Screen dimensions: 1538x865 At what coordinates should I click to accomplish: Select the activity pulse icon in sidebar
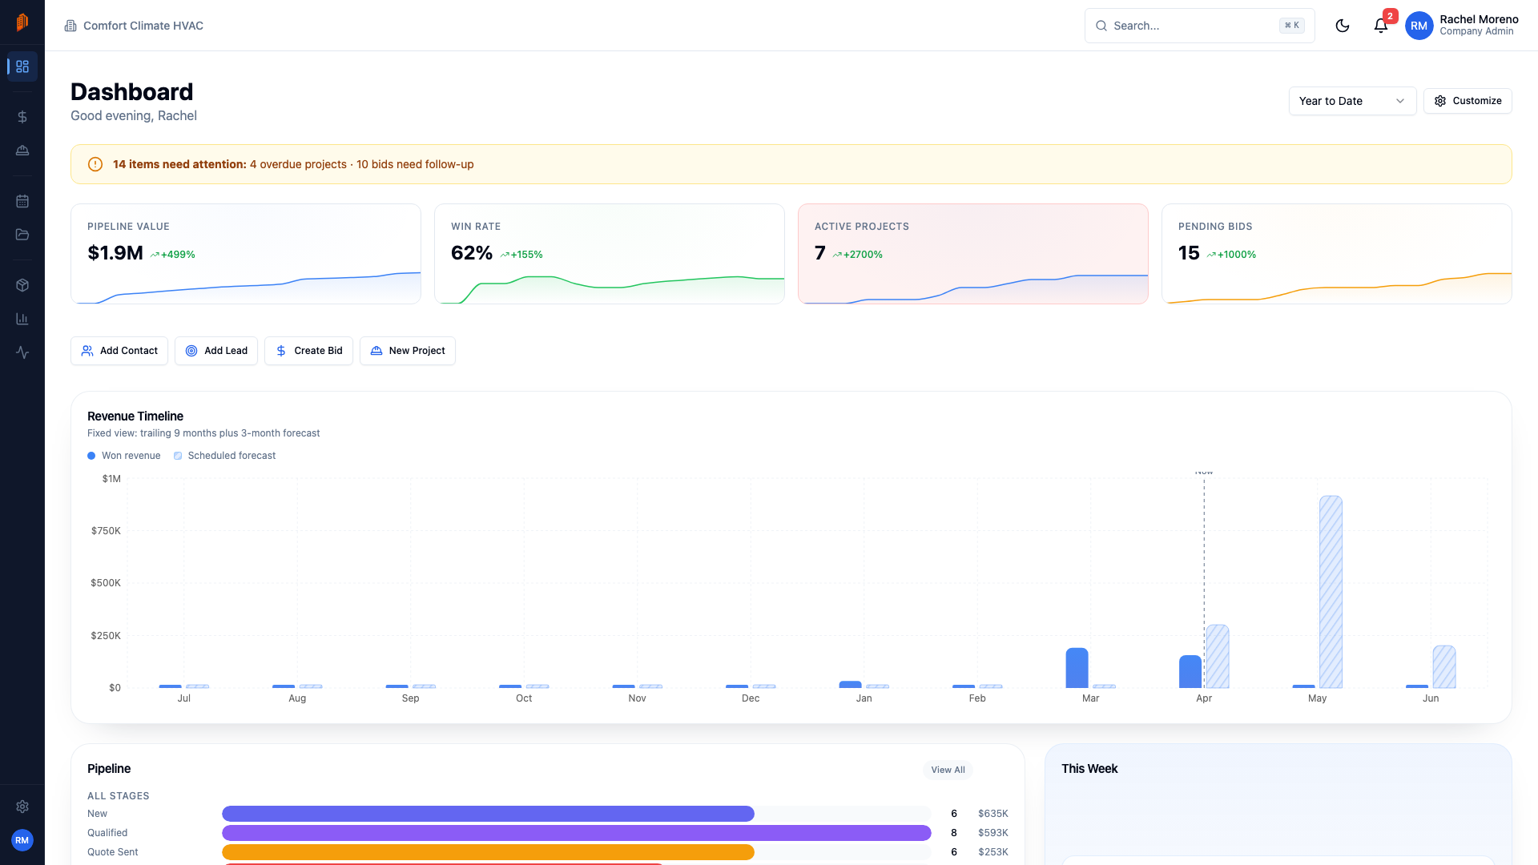(22, 352)
